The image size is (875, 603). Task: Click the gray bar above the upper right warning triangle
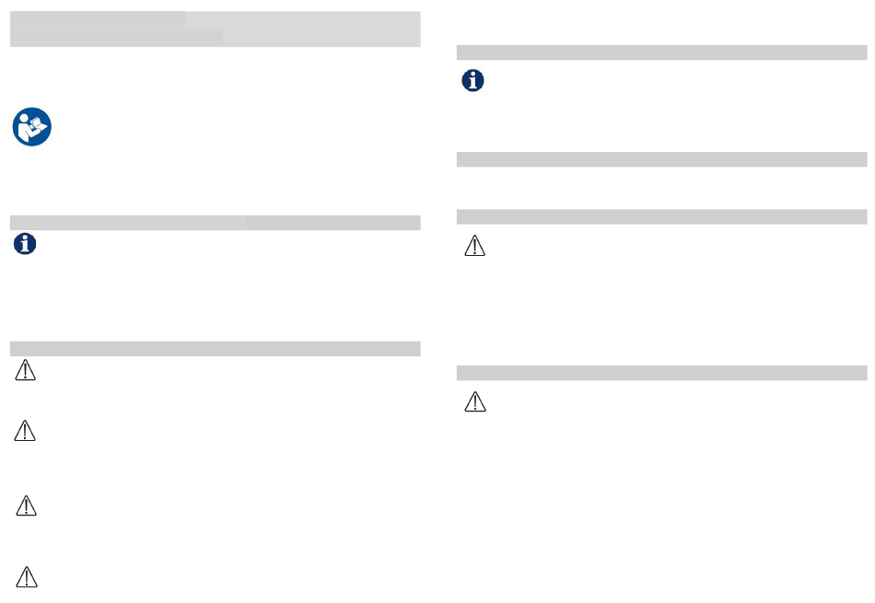662,216
